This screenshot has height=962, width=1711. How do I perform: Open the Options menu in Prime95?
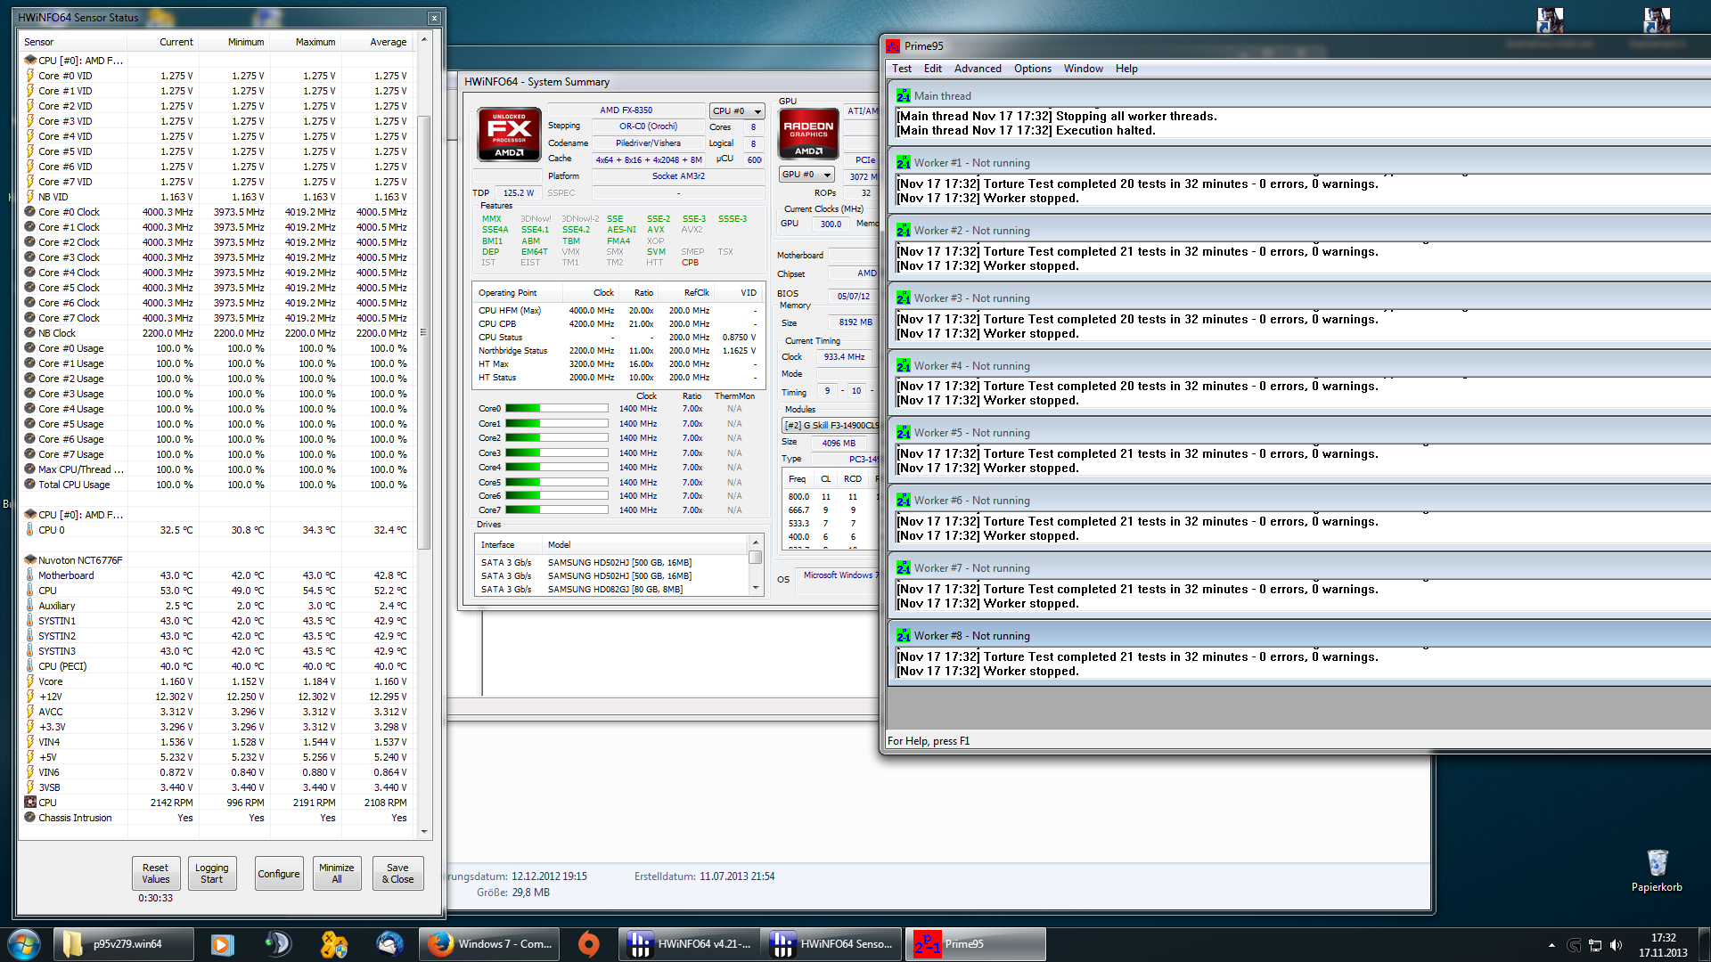[1032, 69]
